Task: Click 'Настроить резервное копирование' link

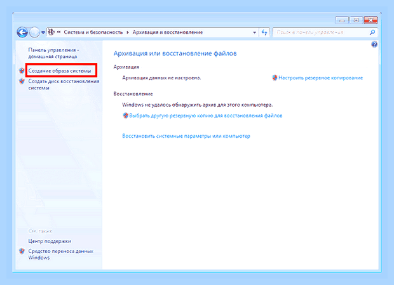Action: coord(321,78)
